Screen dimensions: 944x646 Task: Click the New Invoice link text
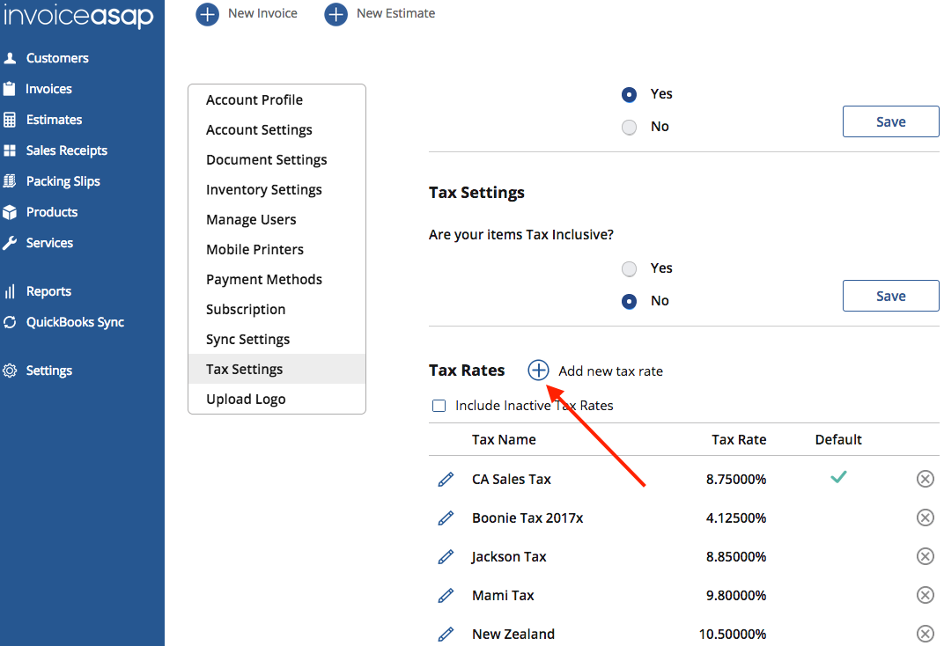[262, 13]
